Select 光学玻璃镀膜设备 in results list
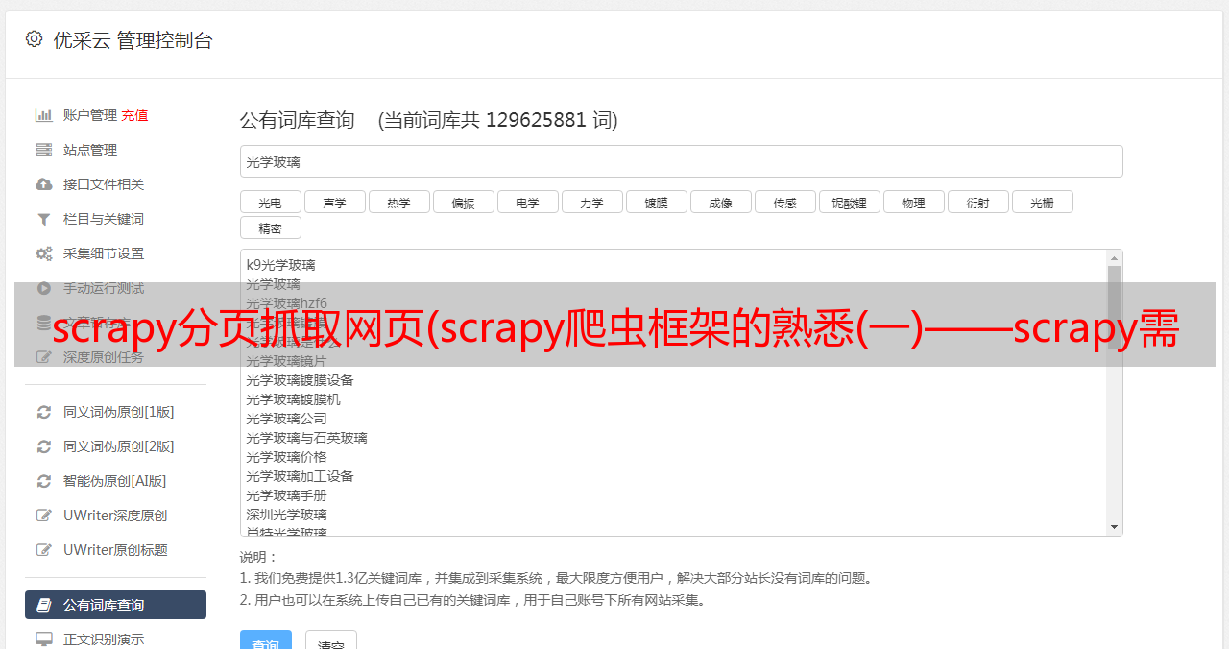This screenshot has width=1229, height=649. tap(300, 380)
